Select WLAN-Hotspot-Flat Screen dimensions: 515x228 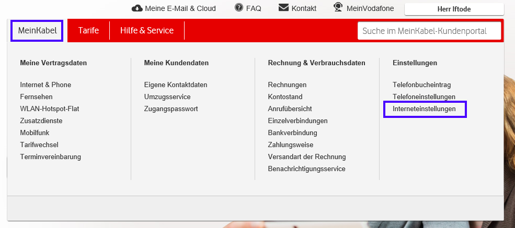pos(50,109)
